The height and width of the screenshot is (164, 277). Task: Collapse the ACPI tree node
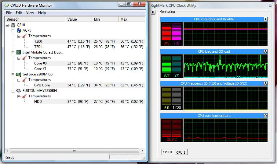pyautogui.click(x=13, y=31)
